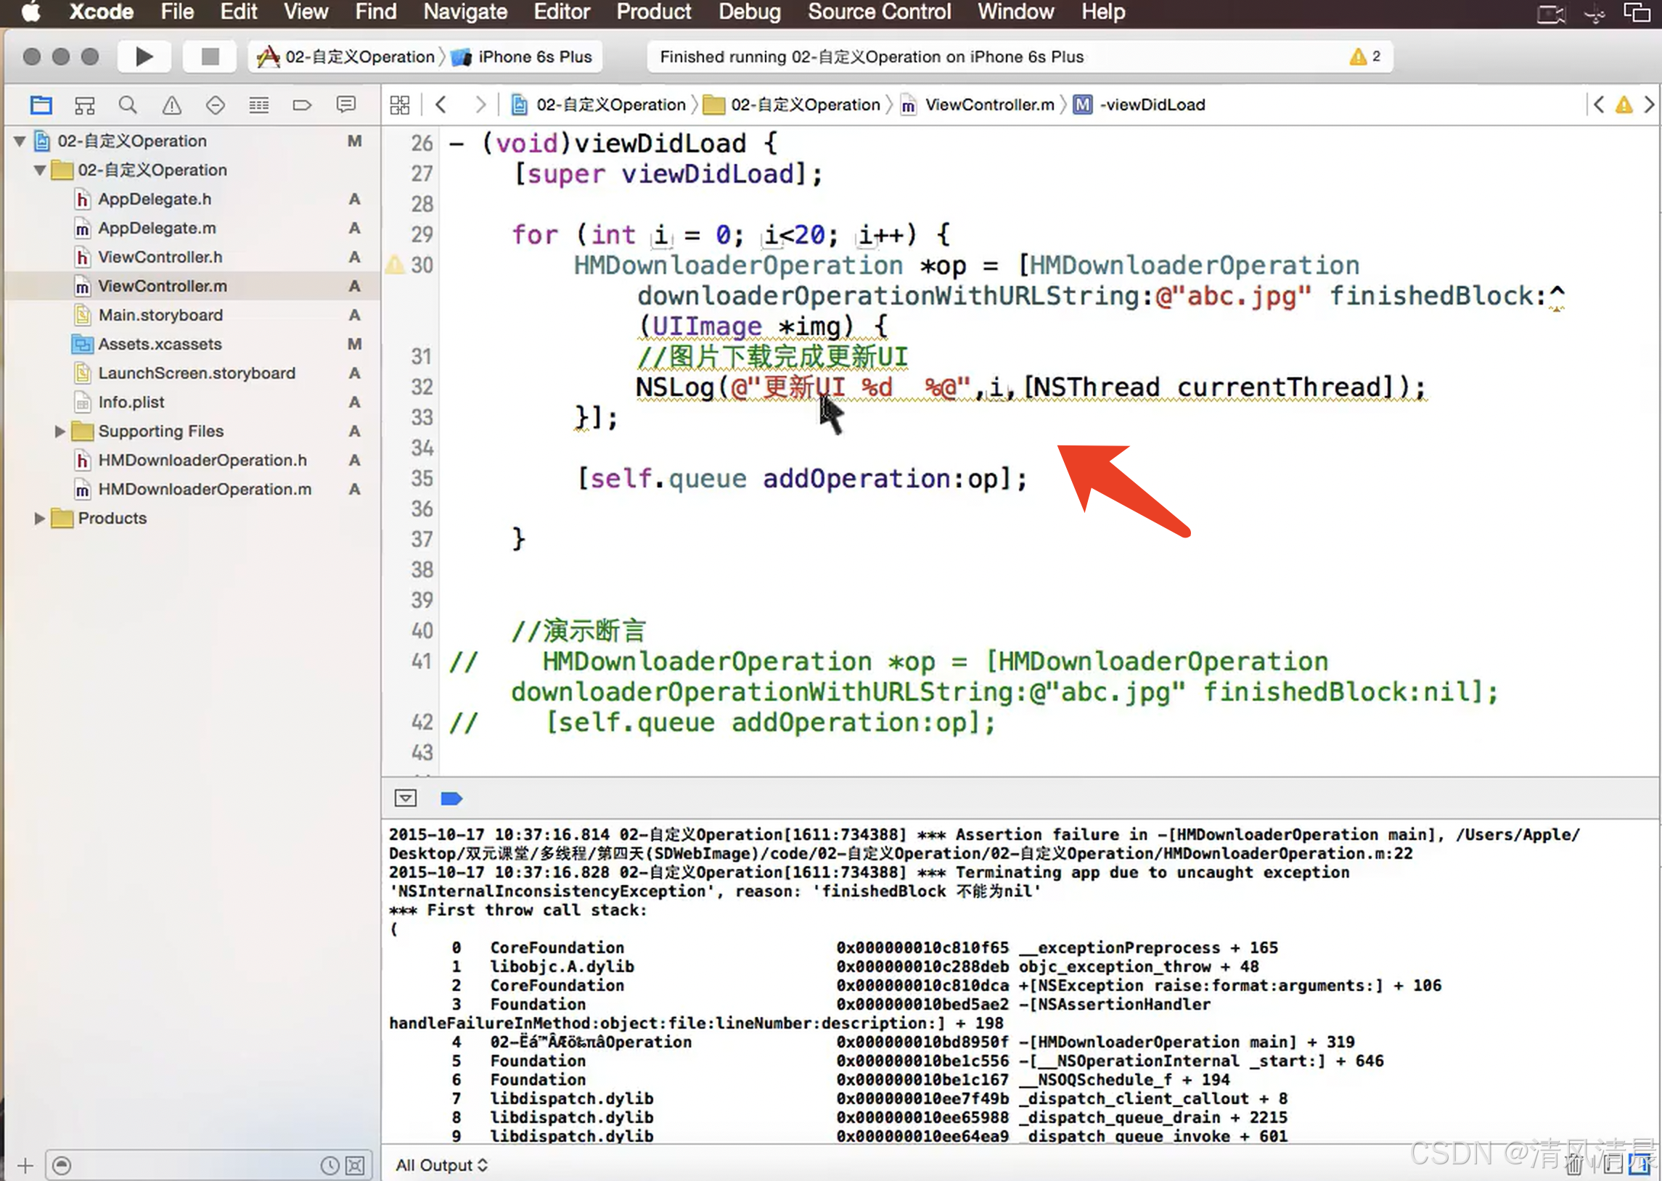The image size is (1662, 1181).
Task: Open the Symbol navigator icon
Action: [84, 105]
